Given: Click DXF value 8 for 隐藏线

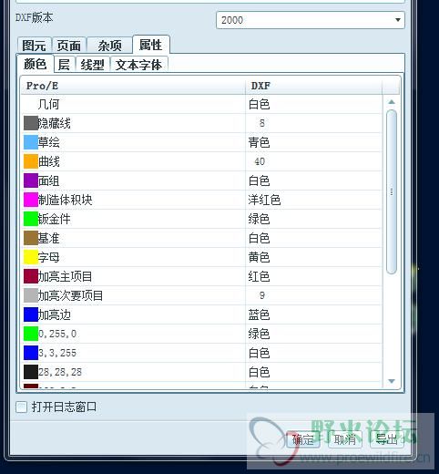Looking at the screenshot, I should (262, 123).
